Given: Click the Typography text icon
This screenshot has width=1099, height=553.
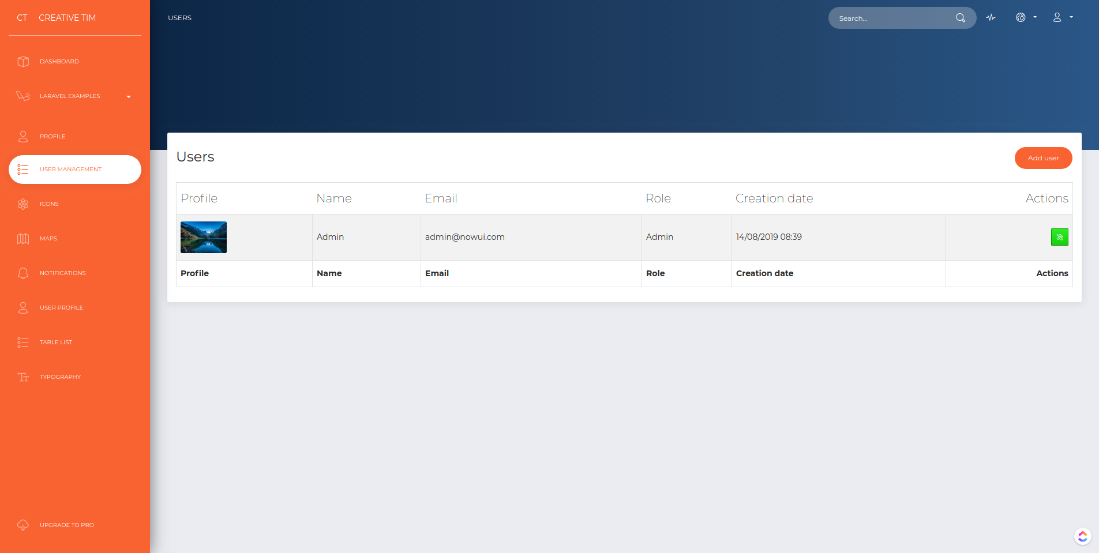Looking at the screenshot, I should pyautogui.click(x=23, y=377).
